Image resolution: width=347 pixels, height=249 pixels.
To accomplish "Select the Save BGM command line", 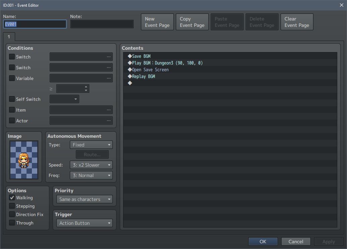I will click(x=230, y=56).
